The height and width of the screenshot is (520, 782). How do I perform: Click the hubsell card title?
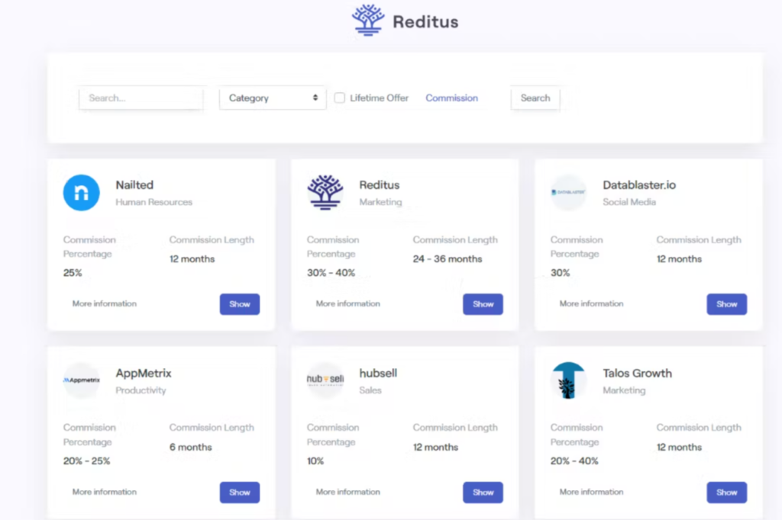378,373
